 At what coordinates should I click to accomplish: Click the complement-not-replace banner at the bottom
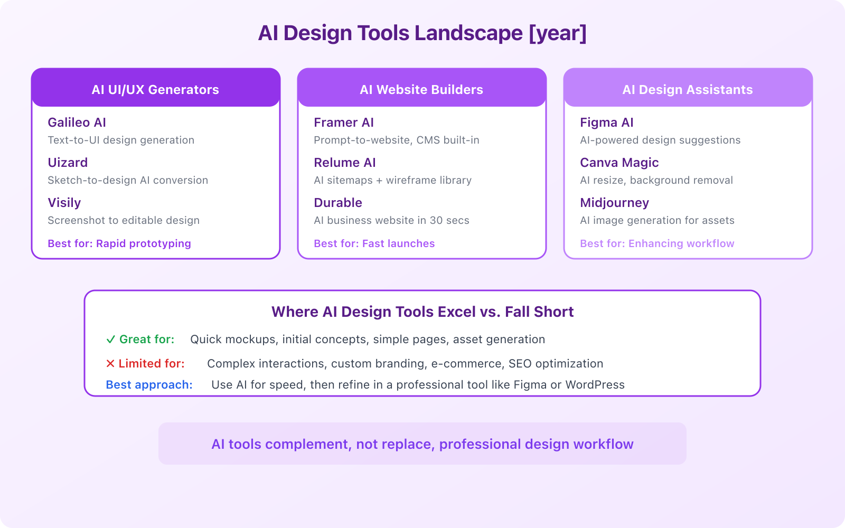coord(422,444)
